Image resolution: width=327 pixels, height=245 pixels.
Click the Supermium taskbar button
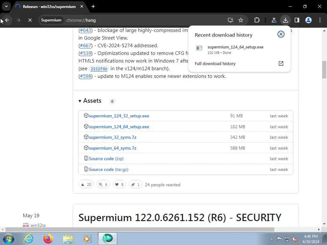click(x=108, y=239)
